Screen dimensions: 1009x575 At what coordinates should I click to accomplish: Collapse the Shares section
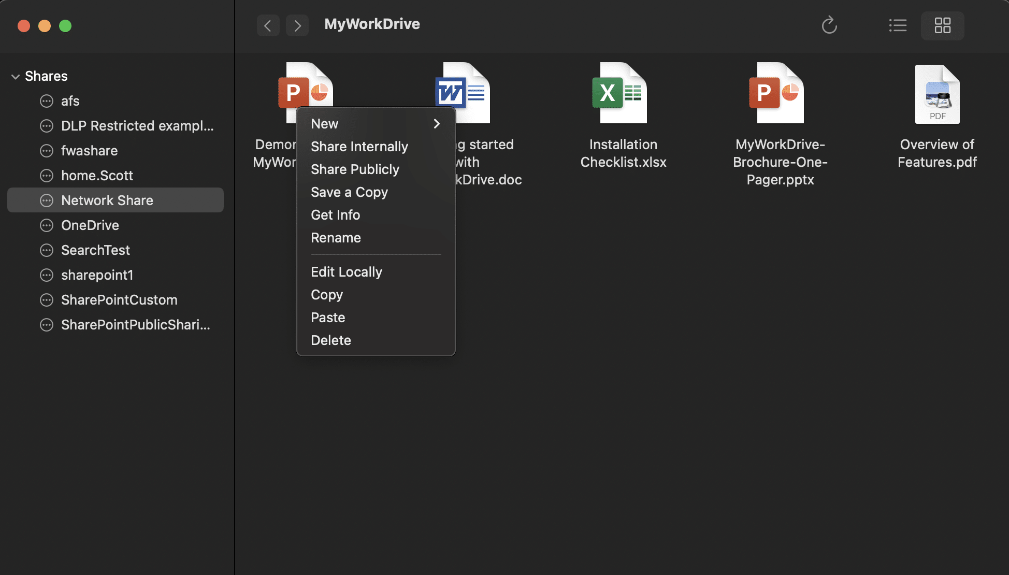coord(16,77)
